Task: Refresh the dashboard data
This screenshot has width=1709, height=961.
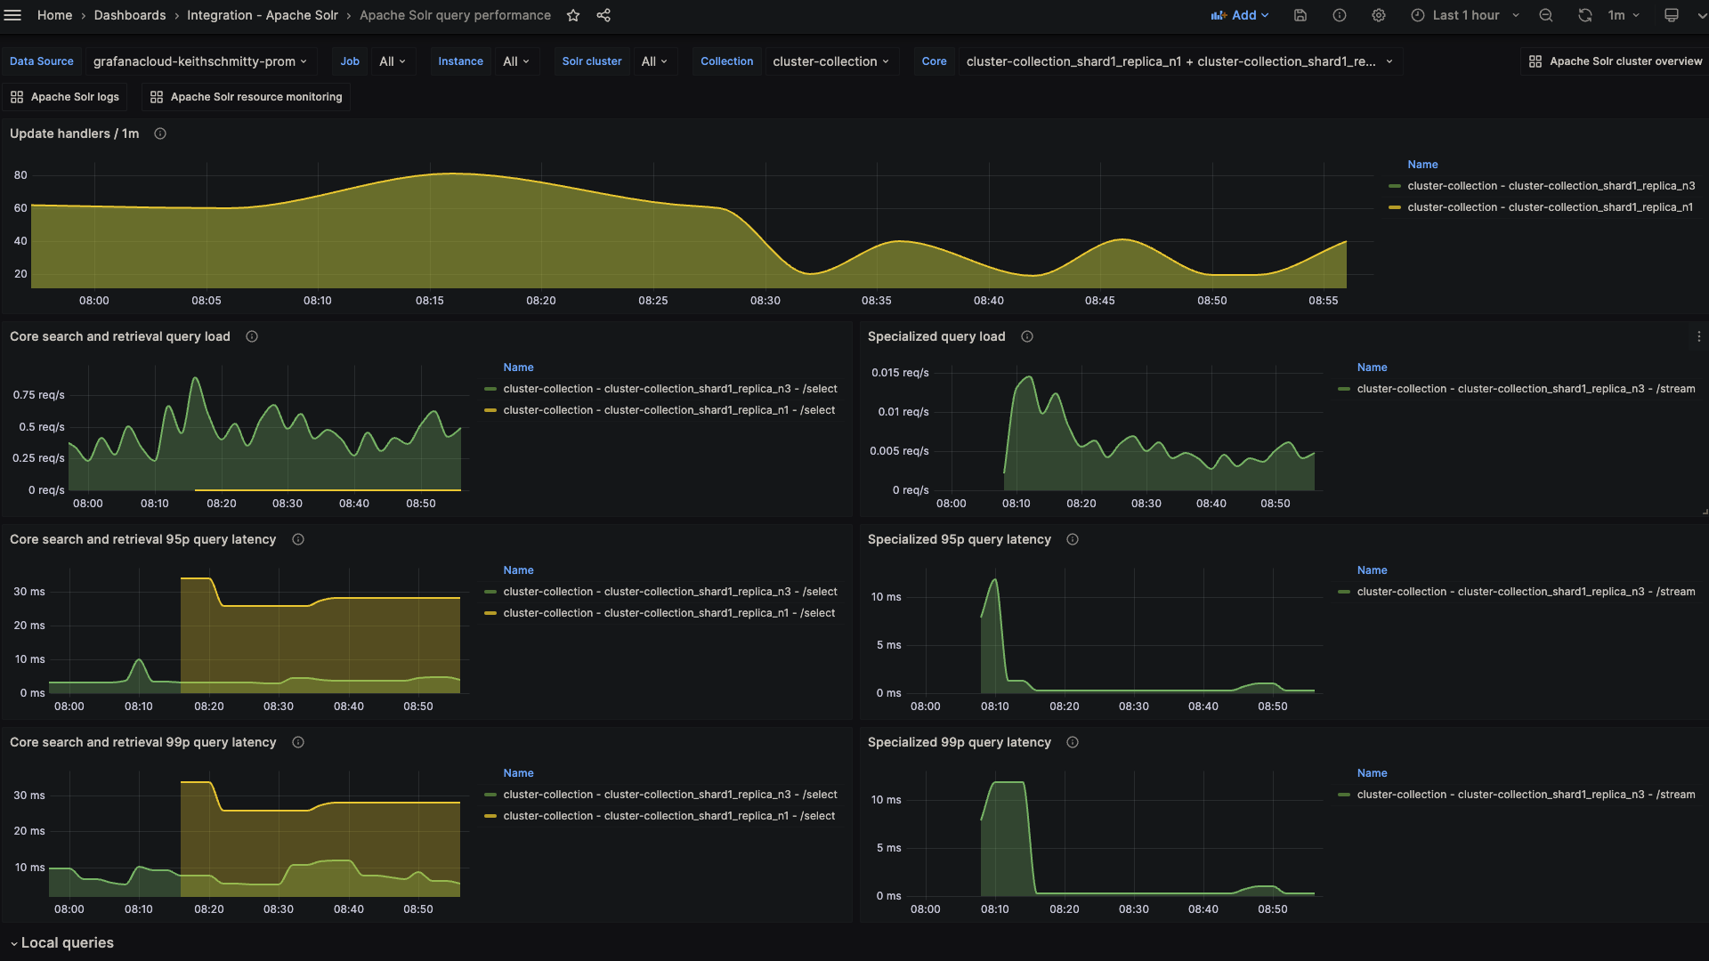Action: coord(1585,15)
